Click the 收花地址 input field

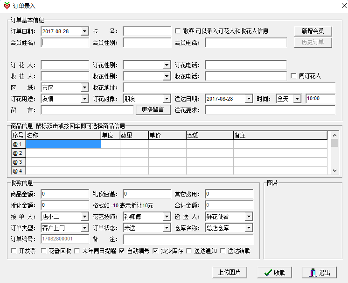coord(229,87)
